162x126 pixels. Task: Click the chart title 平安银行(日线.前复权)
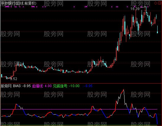coord(19,4)
